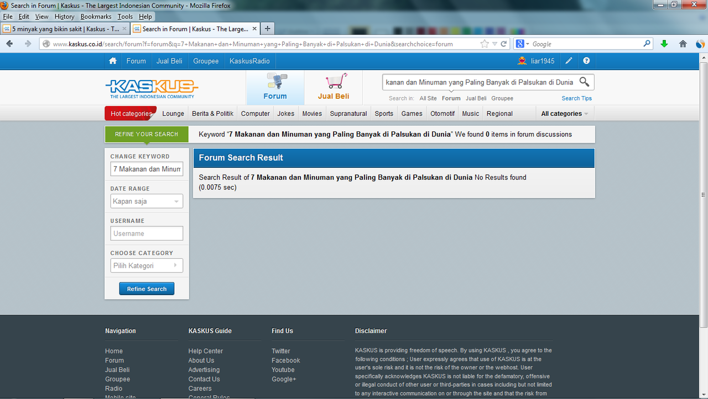Image resolution: width=708 pixels, height=399 pixels.
Task: Click the Kaskus logo
Action: tap(152, 88)
